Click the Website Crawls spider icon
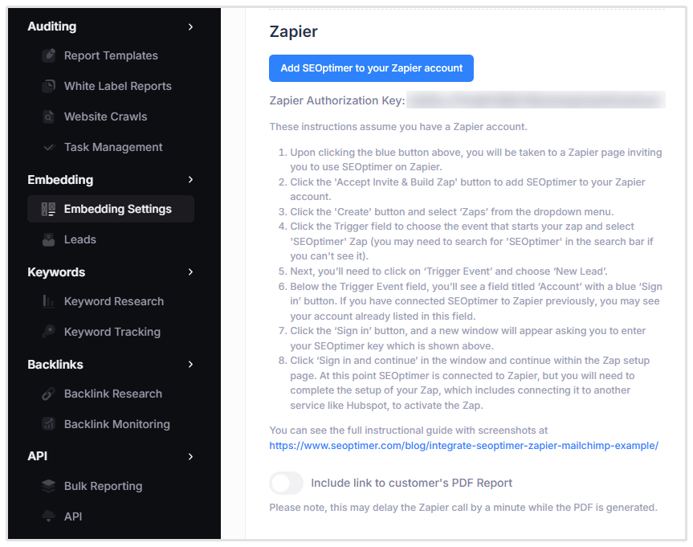 pos(49,116)
